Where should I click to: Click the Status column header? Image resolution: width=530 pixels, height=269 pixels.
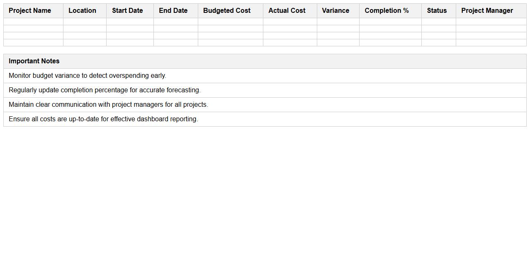tap(437, 10)
